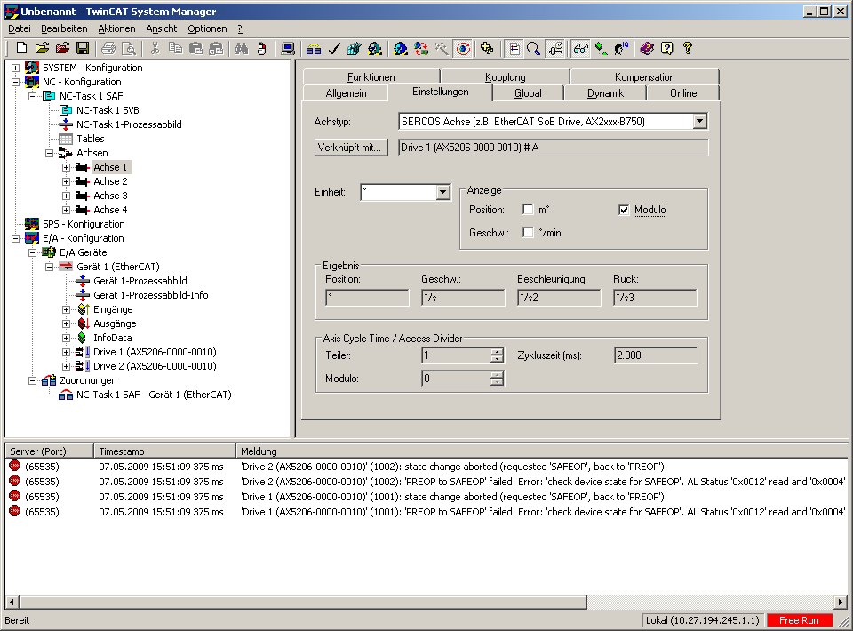Viewport: 853px width, 631px height.
Task: Click the binoculars Find icon
Action: (241, 48)
